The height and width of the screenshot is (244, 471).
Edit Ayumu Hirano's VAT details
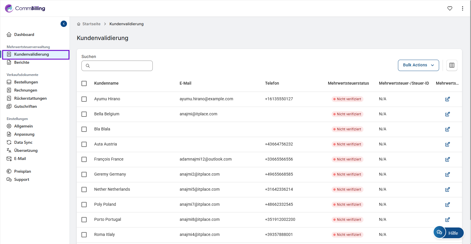pos(447,99)
